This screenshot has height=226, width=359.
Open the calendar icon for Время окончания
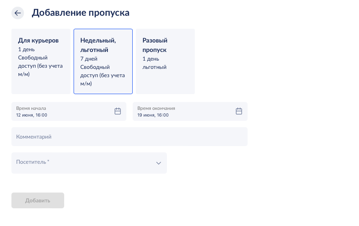click(x=239, y=111)
